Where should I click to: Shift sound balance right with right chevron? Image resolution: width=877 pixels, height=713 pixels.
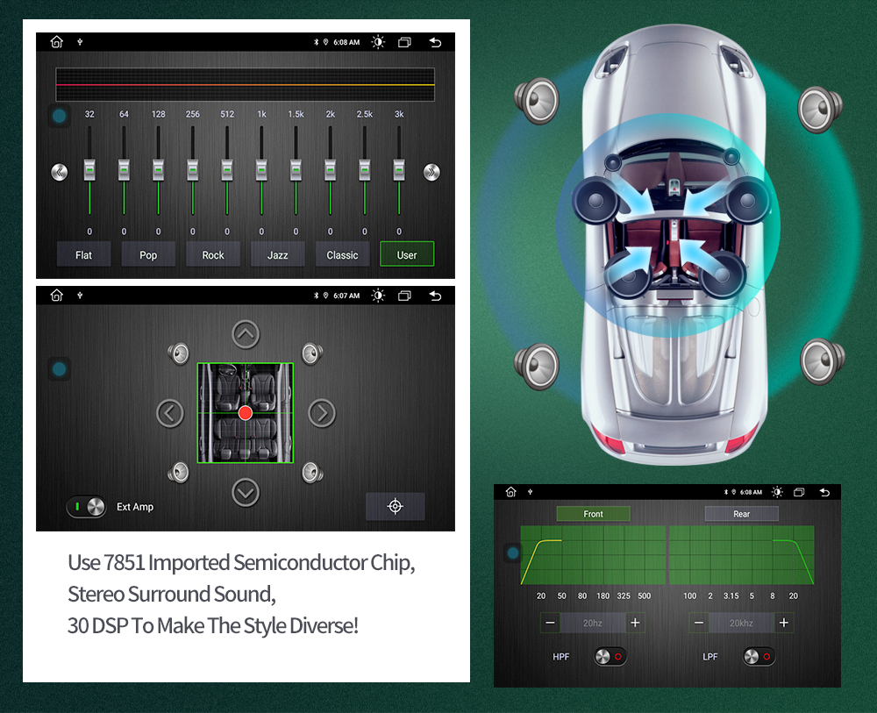click(322, 413)
